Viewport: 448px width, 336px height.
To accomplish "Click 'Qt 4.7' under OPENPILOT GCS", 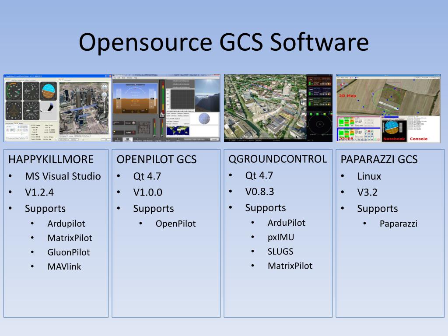I will (x=147, y=176).
